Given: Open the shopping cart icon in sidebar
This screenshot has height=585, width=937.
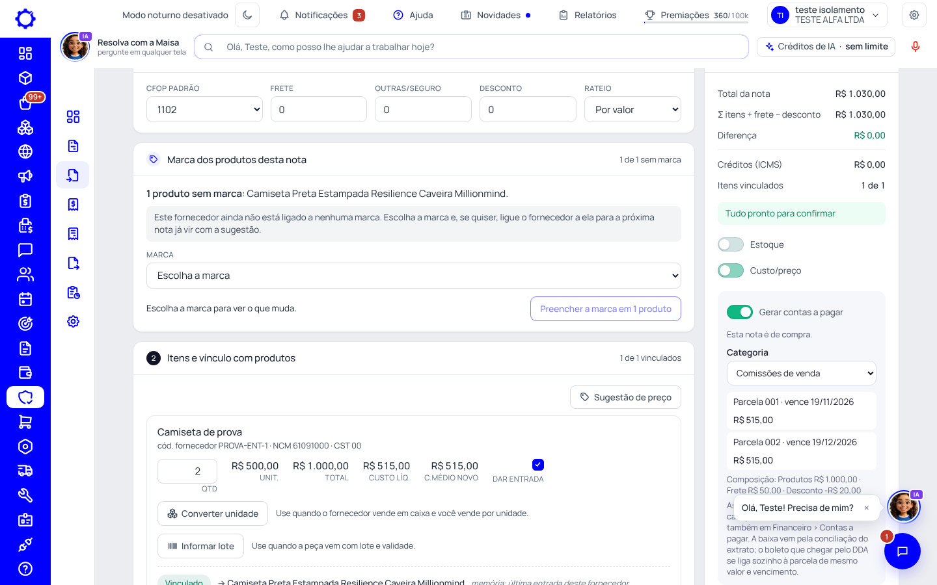Looking at the screenshot, I should tap(25, 422).
